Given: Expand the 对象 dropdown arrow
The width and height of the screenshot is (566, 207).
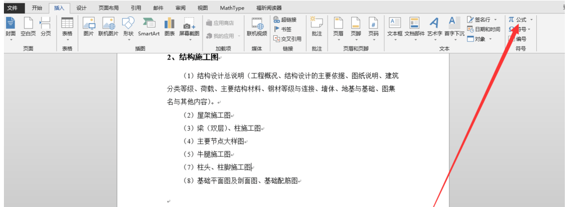Looking at the screenshot, I should pyautogui.click(x=491, y=39).
